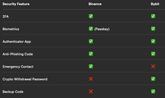This screenshot has width=165, height=98.
Task: Click Binance's Biometrics check next to Passkey
Action: [x=91, y=29]
